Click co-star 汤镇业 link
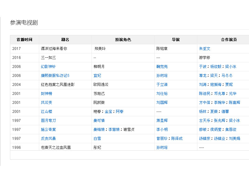 tap(219, 139)
